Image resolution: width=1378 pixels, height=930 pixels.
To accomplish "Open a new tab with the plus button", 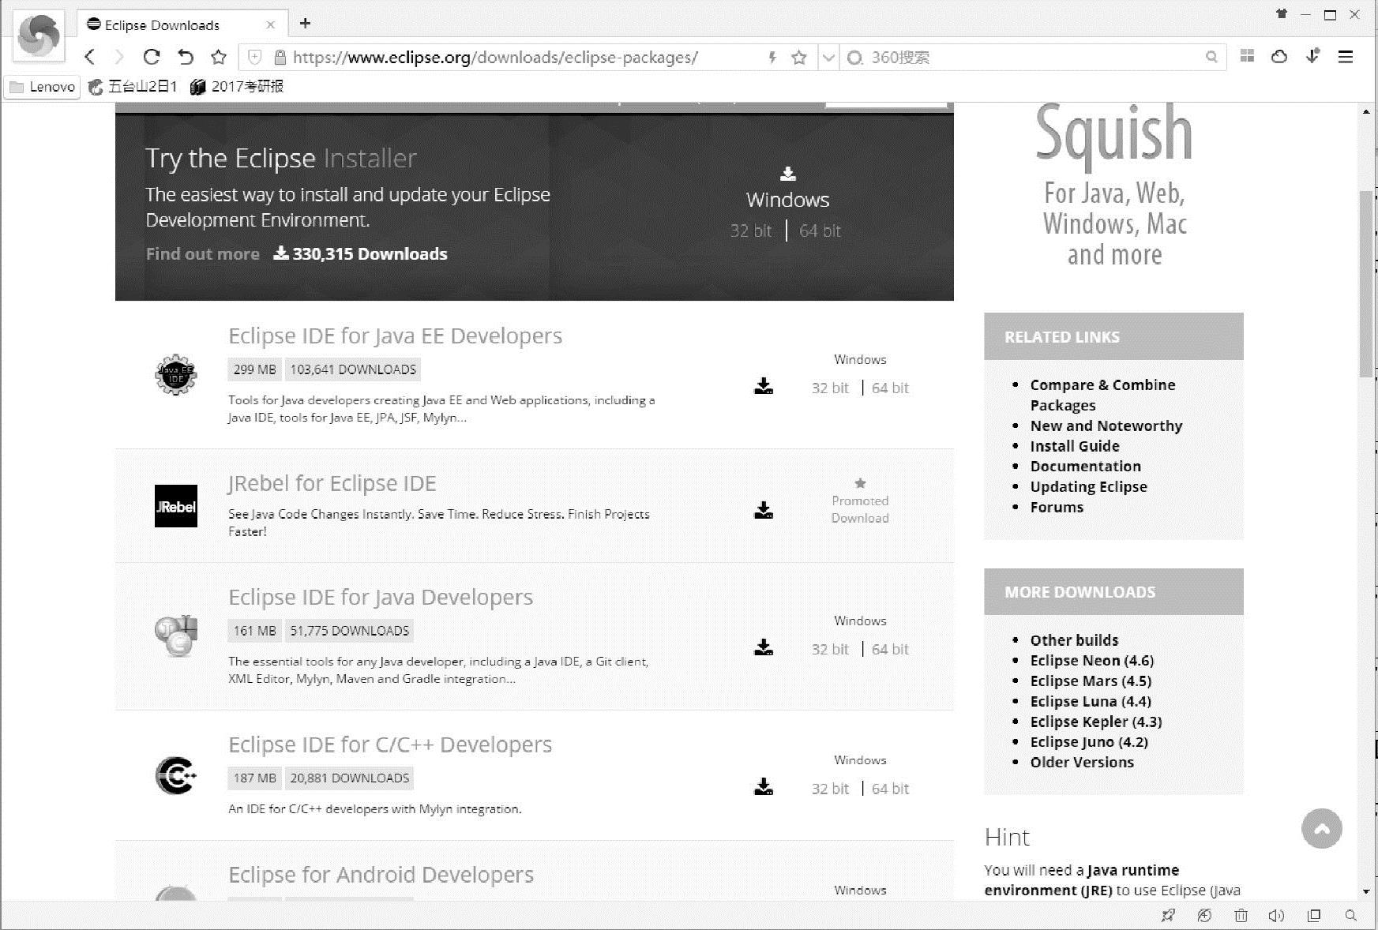I will point(305,24).
